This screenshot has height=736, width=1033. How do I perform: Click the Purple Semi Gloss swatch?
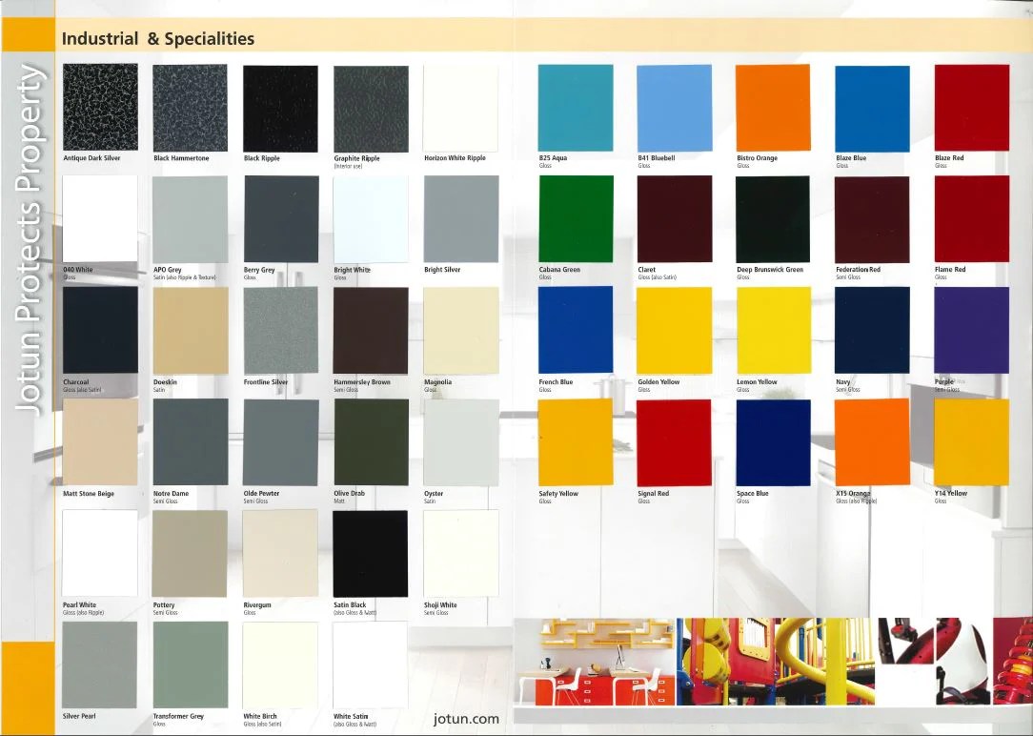click(971, 330)
